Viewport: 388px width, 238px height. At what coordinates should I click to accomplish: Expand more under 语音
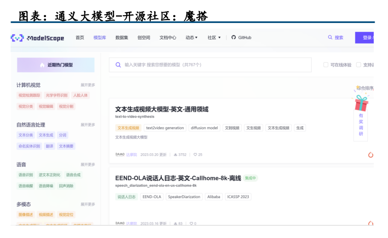88,164
